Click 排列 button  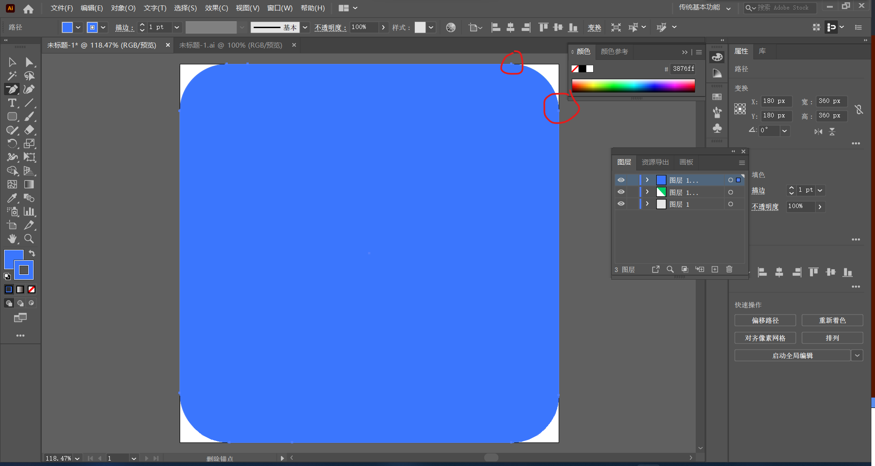click(x=832, y=338)
